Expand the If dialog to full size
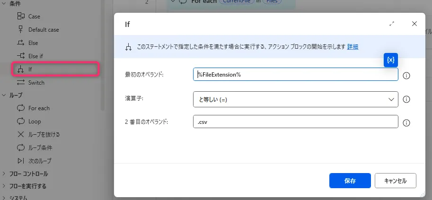The width and height of the screenshot is (432, 200). (x=392, y=24)
